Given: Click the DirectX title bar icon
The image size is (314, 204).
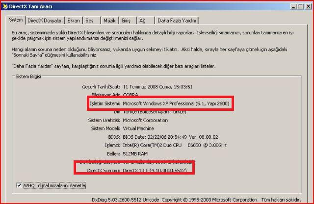Looking at the screenshot, I should point(5,6).
